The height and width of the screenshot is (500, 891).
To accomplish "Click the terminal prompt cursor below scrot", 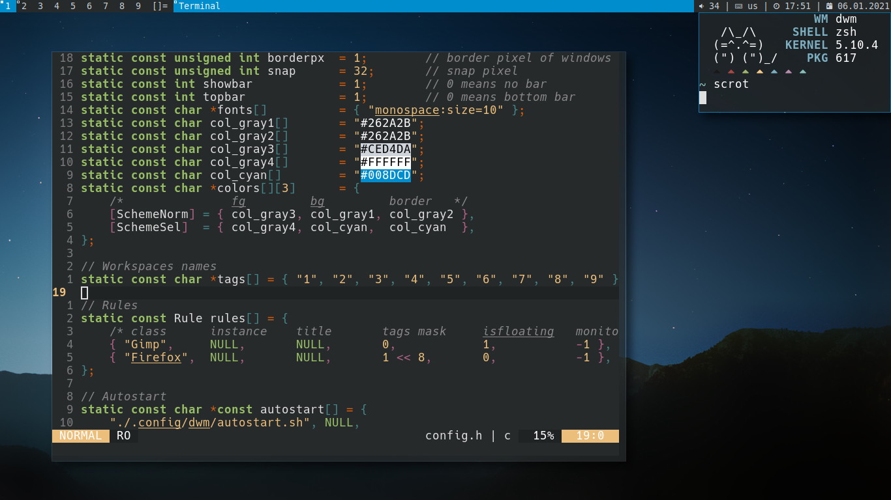I will click(702, 98).
